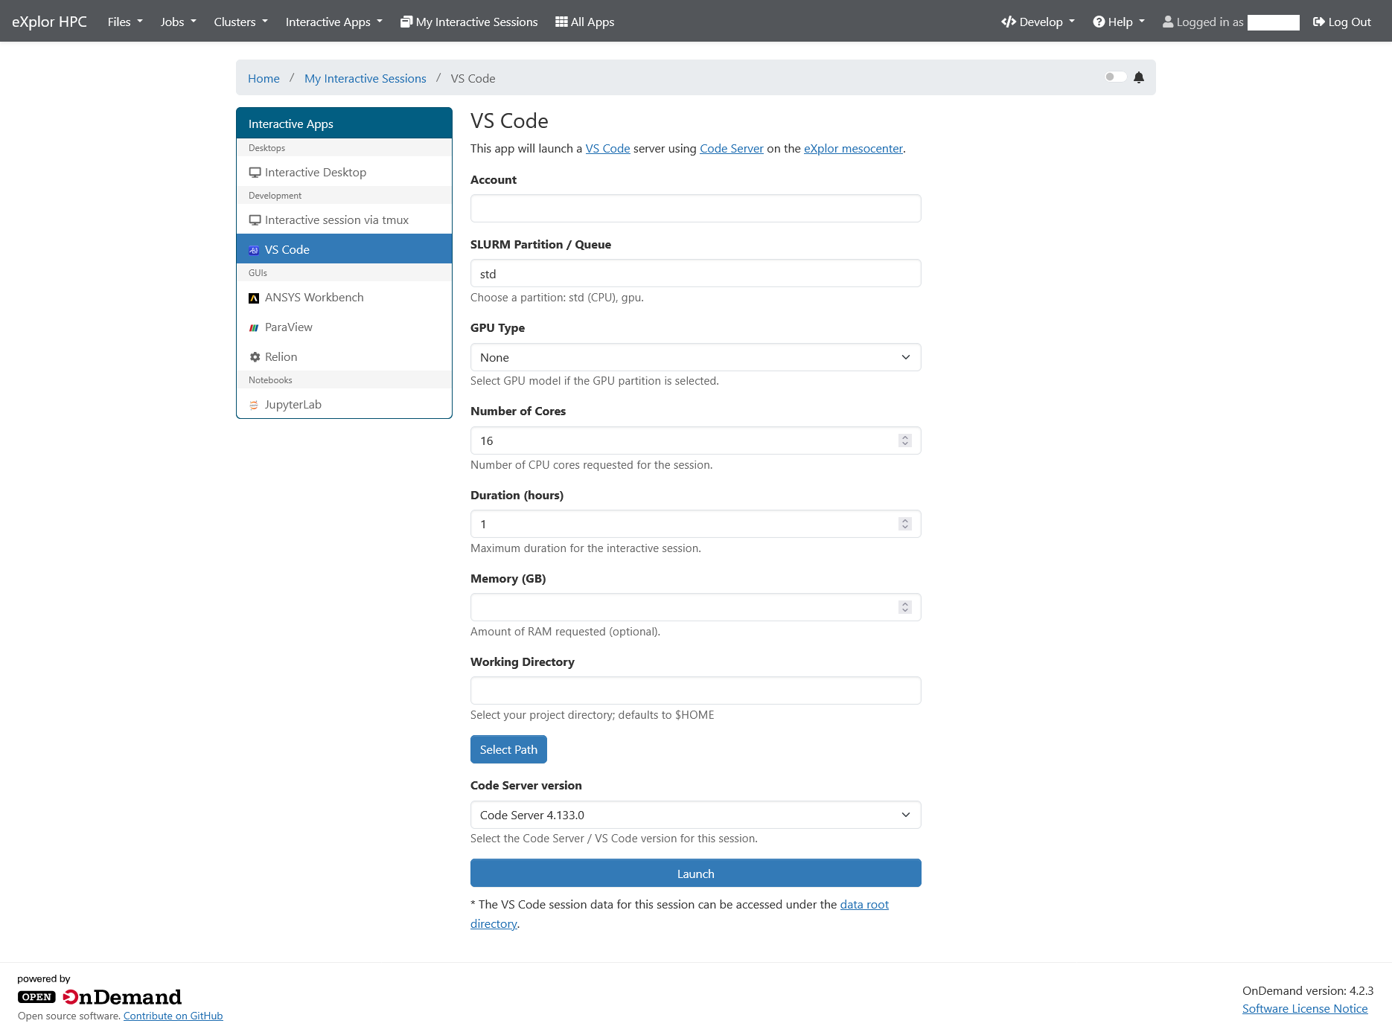Adjust the Duration hours stepper
Screen dimensions: 1392x1035
coord(905,524)
